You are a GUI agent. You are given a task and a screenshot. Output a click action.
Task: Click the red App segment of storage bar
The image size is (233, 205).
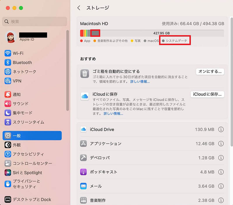82,33
